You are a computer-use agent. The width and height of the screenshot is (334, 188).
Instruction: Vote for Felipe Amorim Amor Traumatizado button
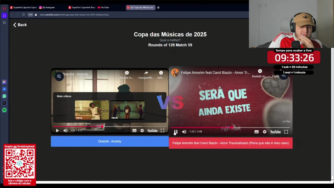point(231,143)
